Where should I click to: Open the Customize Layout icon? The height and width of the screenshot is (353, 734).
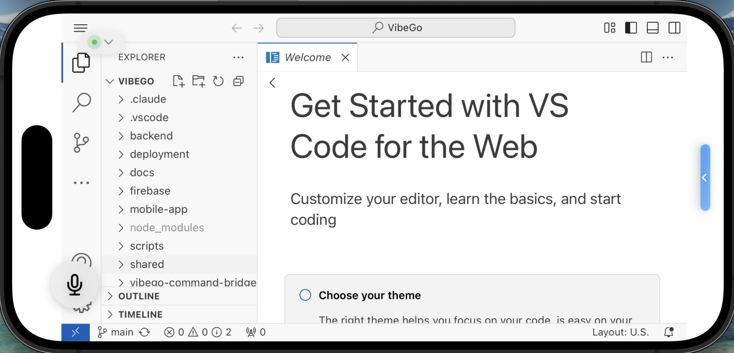pyautogui.click(x=609, y=28)
